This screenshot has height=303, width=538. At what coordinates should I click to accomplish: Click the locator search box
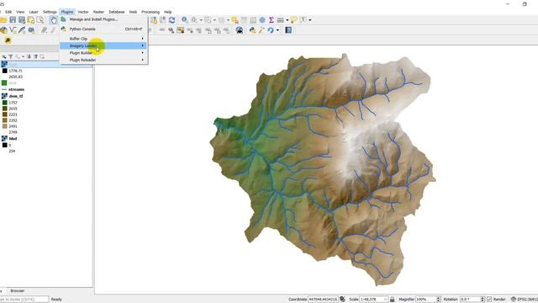(x=24, y=300)
